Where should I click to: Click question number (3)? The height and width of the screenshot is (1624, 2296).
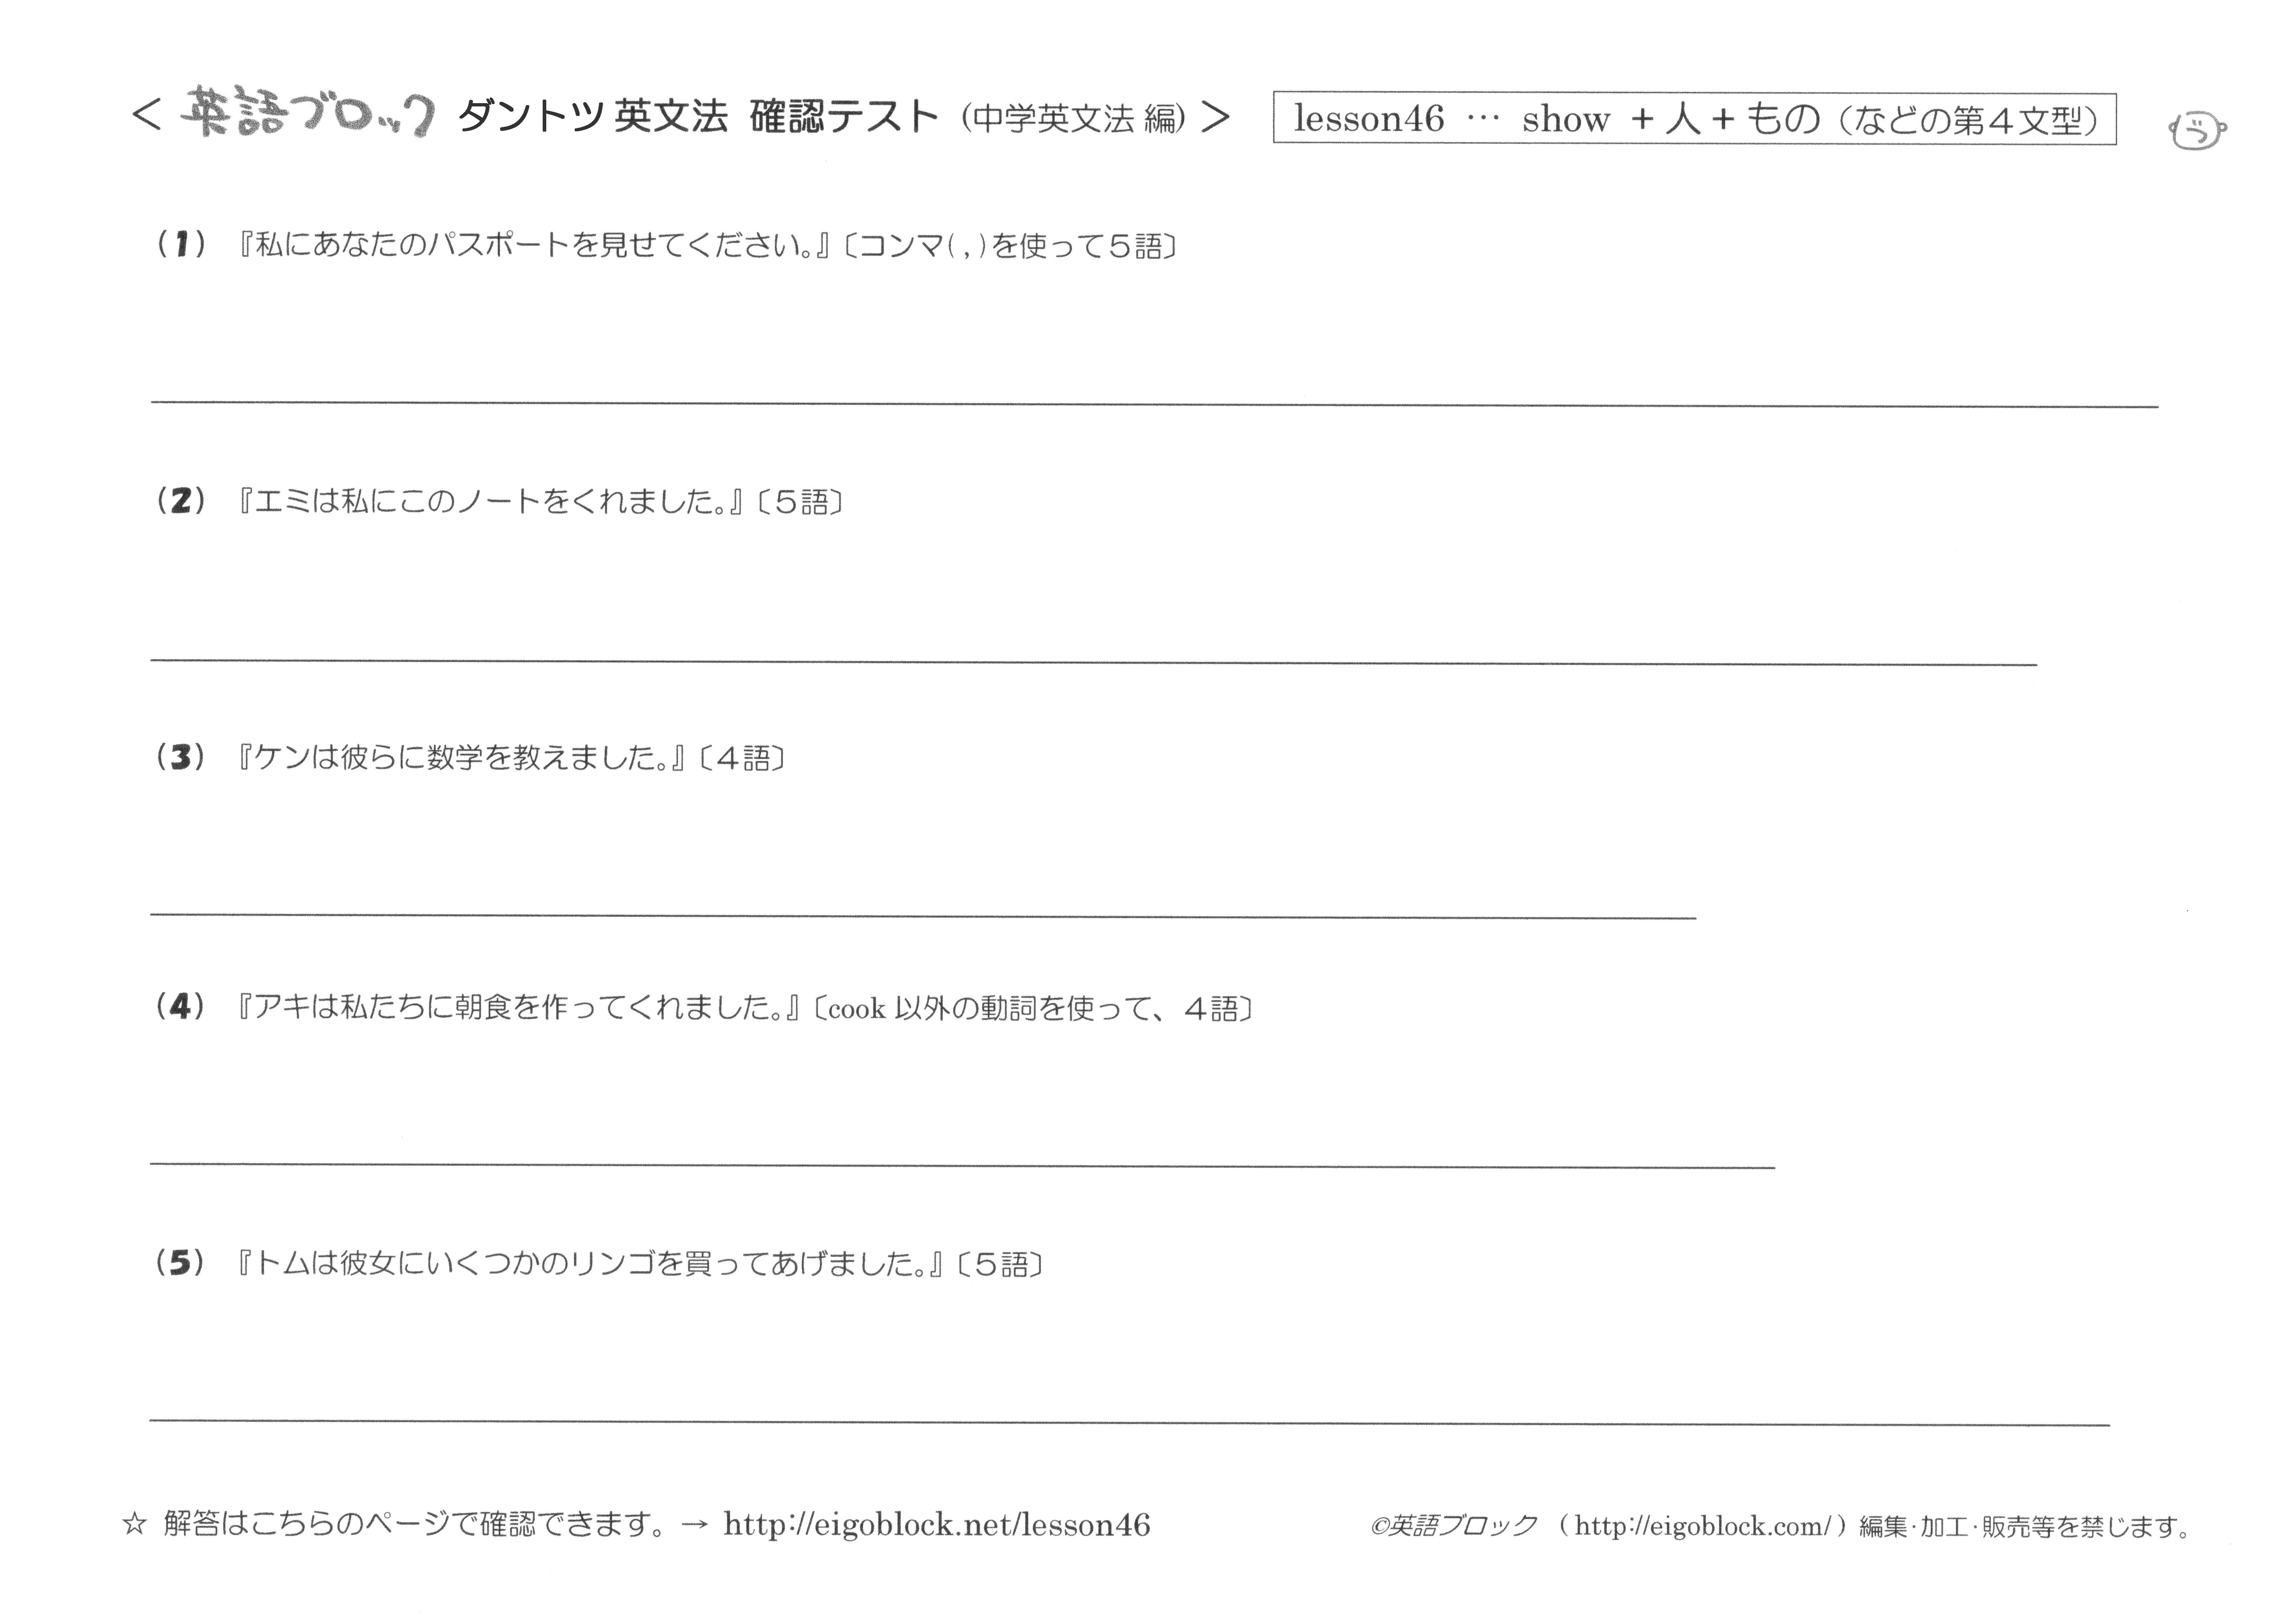pyautogui.click(x=181, y=757)
